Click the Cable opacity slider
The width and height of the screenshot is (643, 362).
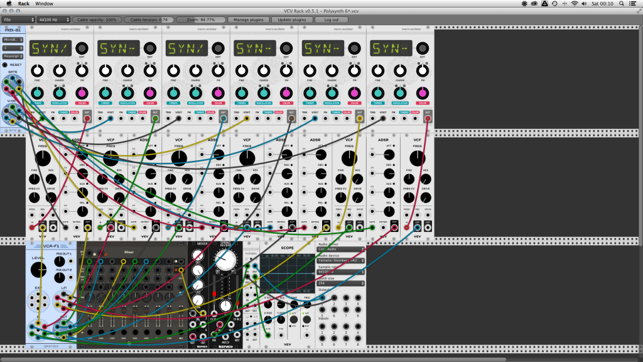[x=97, y=19]
